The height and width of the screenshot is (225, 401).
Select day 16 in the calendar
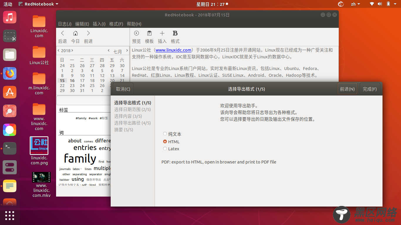pos(72,81)
